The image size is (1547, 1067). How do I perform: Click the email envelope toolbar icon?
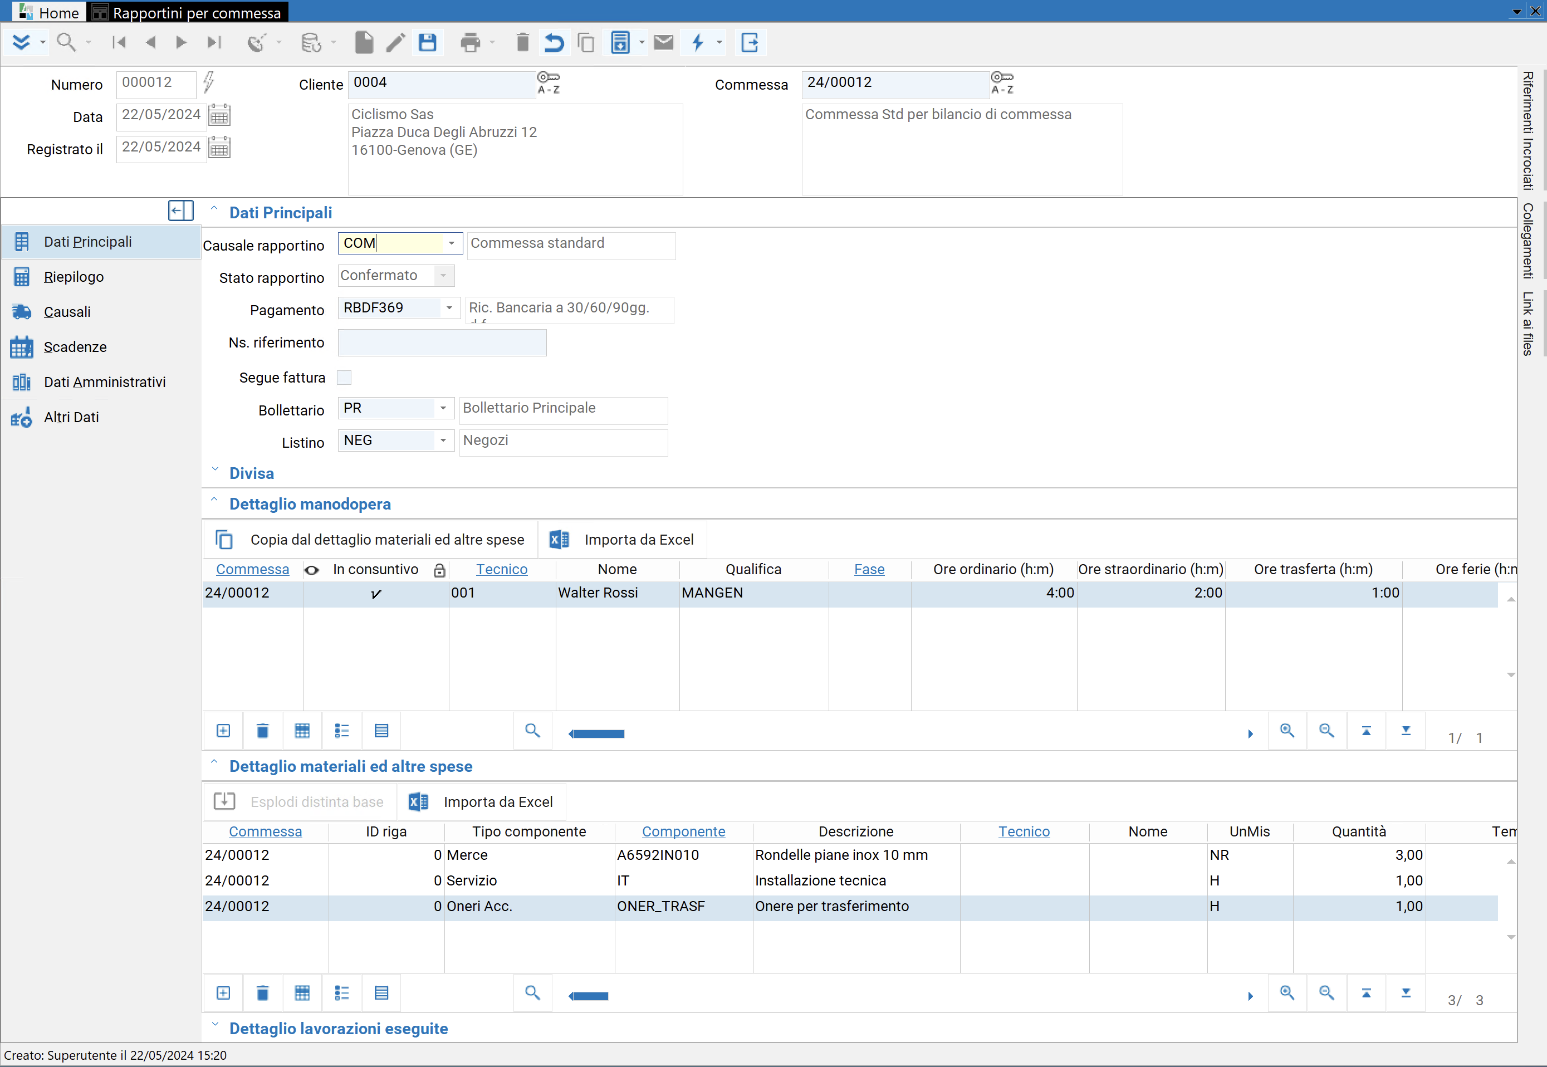663,43
